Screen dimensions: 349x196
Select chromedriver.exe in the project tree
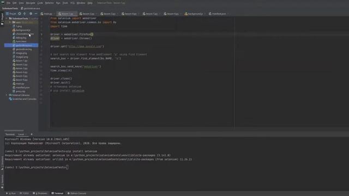click(x=23, y=34)
